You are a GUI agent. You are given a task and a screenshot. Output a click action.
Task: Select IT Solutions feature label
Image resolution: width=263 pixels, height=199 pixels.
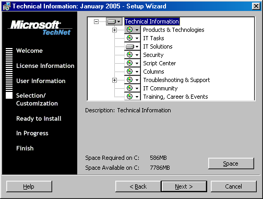158,46
